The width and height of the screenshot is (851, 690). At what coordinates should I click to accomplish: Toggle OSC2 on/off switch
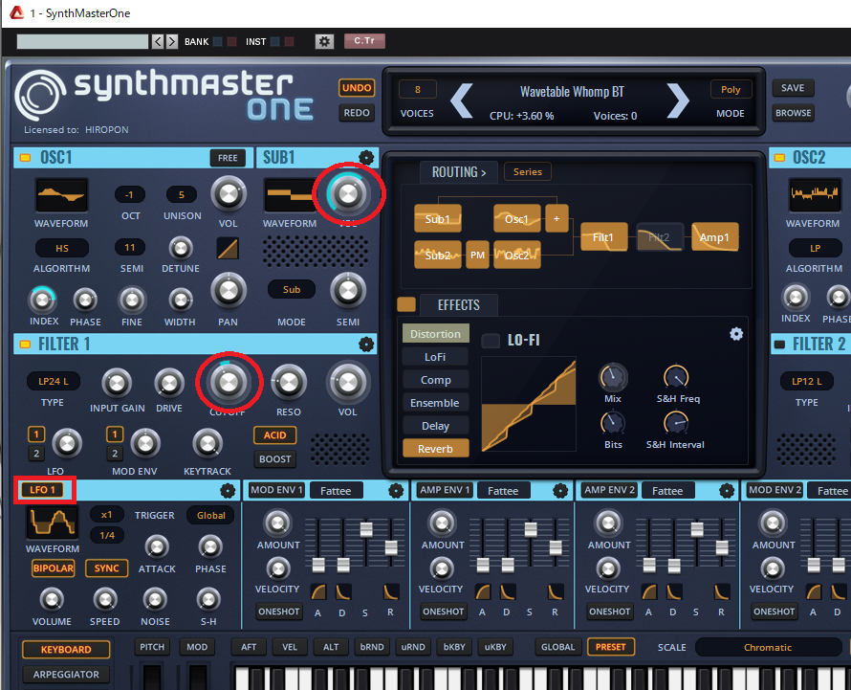click(x=779, y=158)
